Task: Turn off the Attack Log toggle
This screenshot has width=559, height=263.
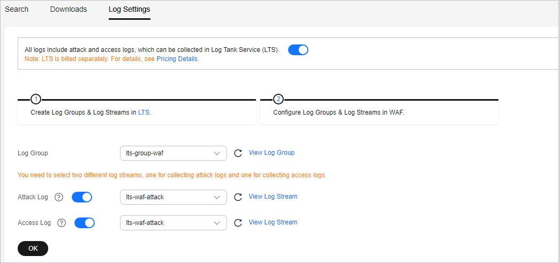Action: click(x=82, y=197)
